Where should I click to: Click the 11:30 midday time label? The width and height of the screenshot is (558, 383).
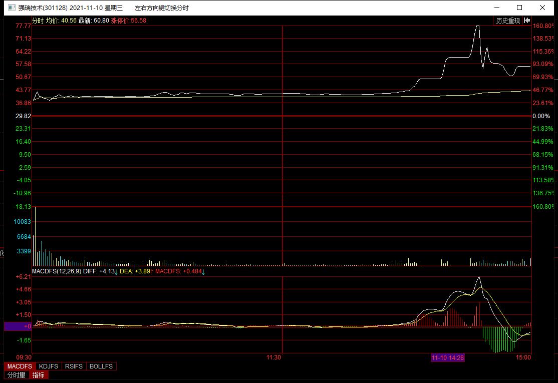[x=273, y=357]
